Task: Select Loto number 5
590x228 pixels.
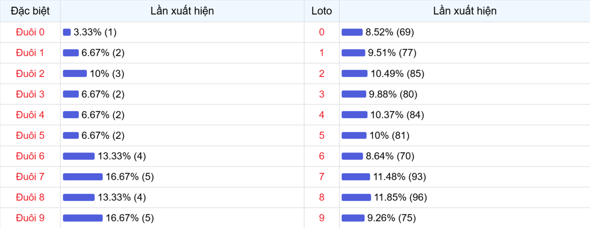Action: 322,136
